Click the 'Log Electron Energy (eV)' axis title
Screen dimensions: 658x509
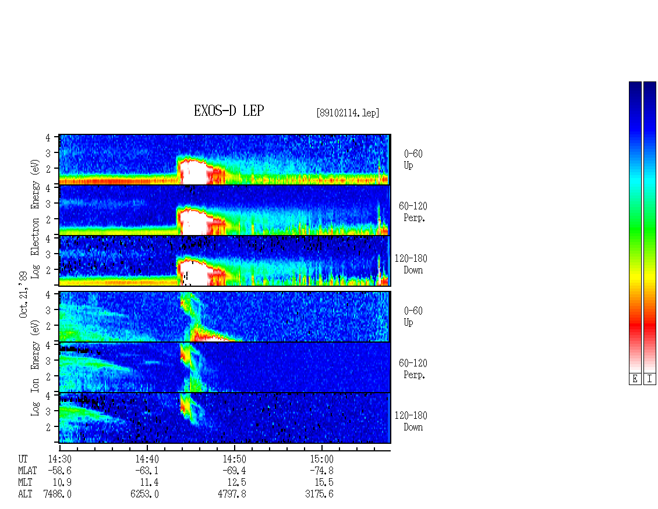[x=35, y=219]
